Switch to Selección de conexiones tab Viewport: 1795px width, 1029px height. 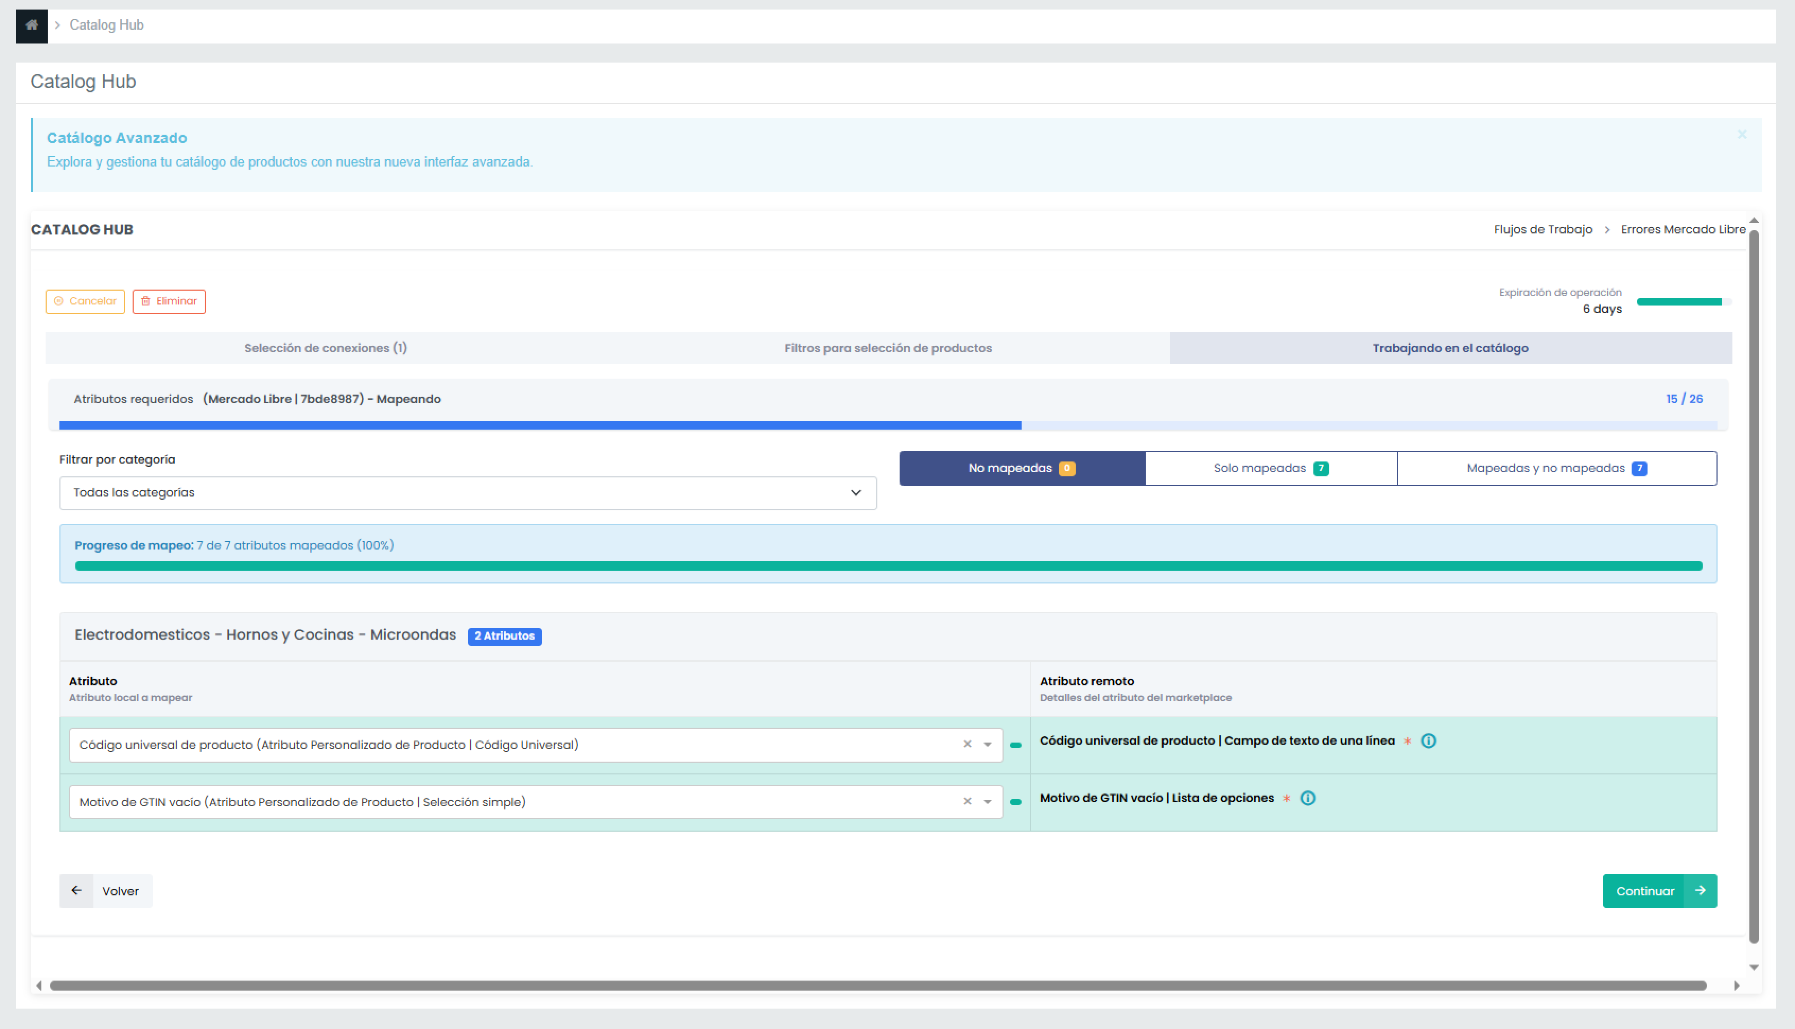[x=325, y=348]
